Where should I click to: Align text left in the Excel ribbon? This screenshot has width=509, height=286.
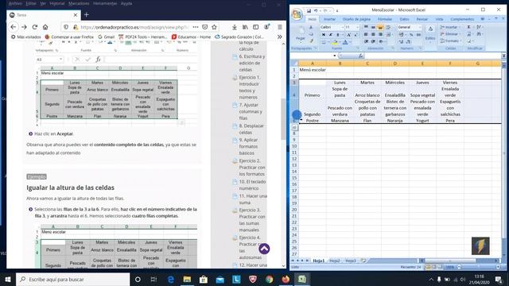(x=366, y=34)
